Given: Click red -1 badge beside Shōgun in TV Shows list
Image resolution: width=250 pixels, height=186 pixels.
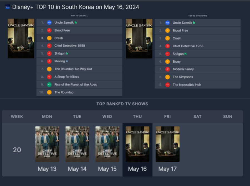Looking at the screenshot, I should tap(167, 54).
